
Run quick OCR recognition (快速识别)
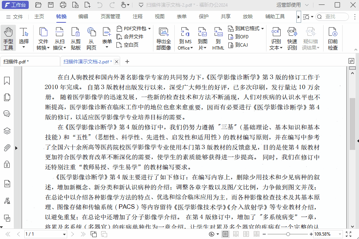coord(292,37)
